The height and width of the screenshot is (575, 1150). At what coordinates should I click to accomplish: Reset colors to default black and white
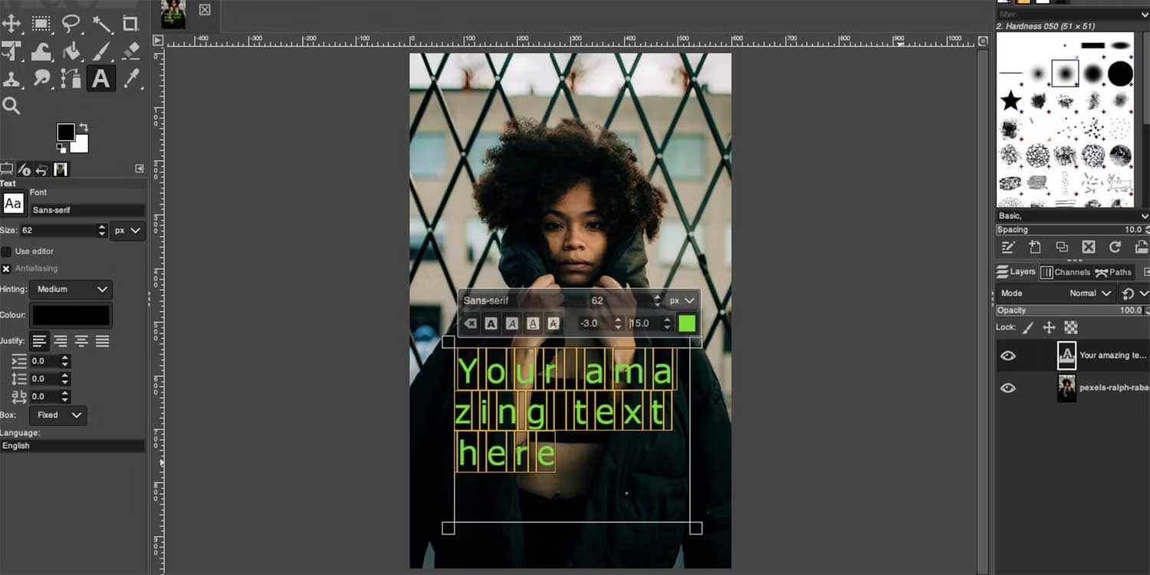click(61, 148)
